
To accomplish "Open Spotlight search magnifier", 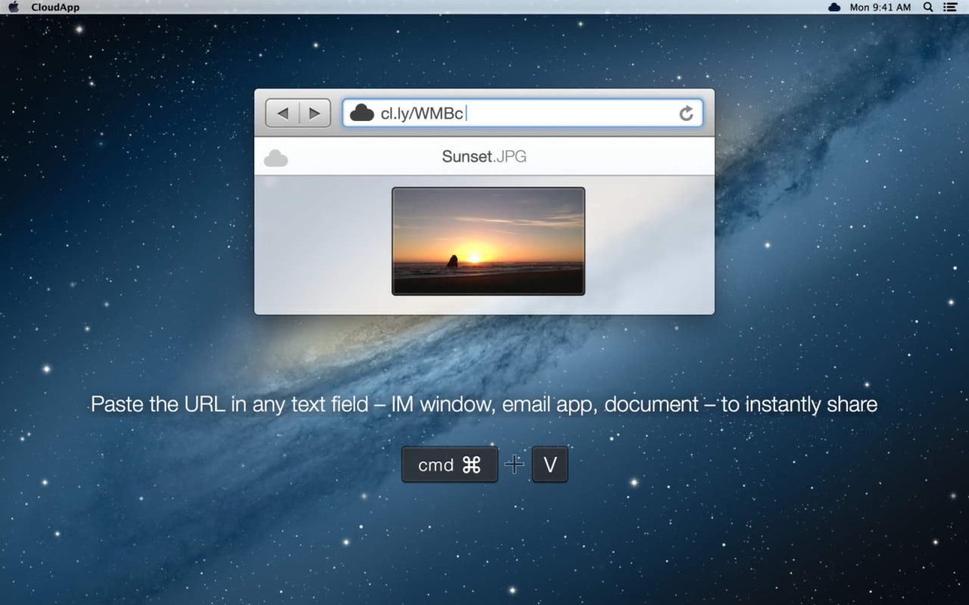I will (928, 7).
